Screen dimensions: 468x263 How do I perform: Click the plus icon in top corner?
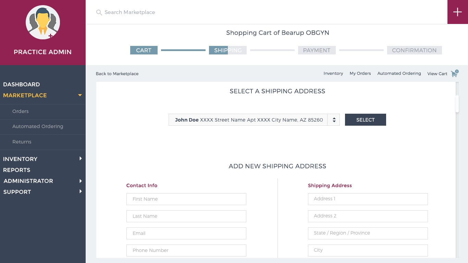tap(457, 12)
